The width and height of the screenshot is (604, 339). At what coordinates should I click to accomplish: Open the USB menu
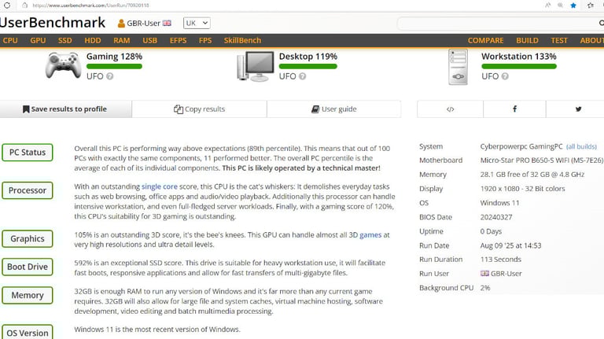(x=150, y=40)
